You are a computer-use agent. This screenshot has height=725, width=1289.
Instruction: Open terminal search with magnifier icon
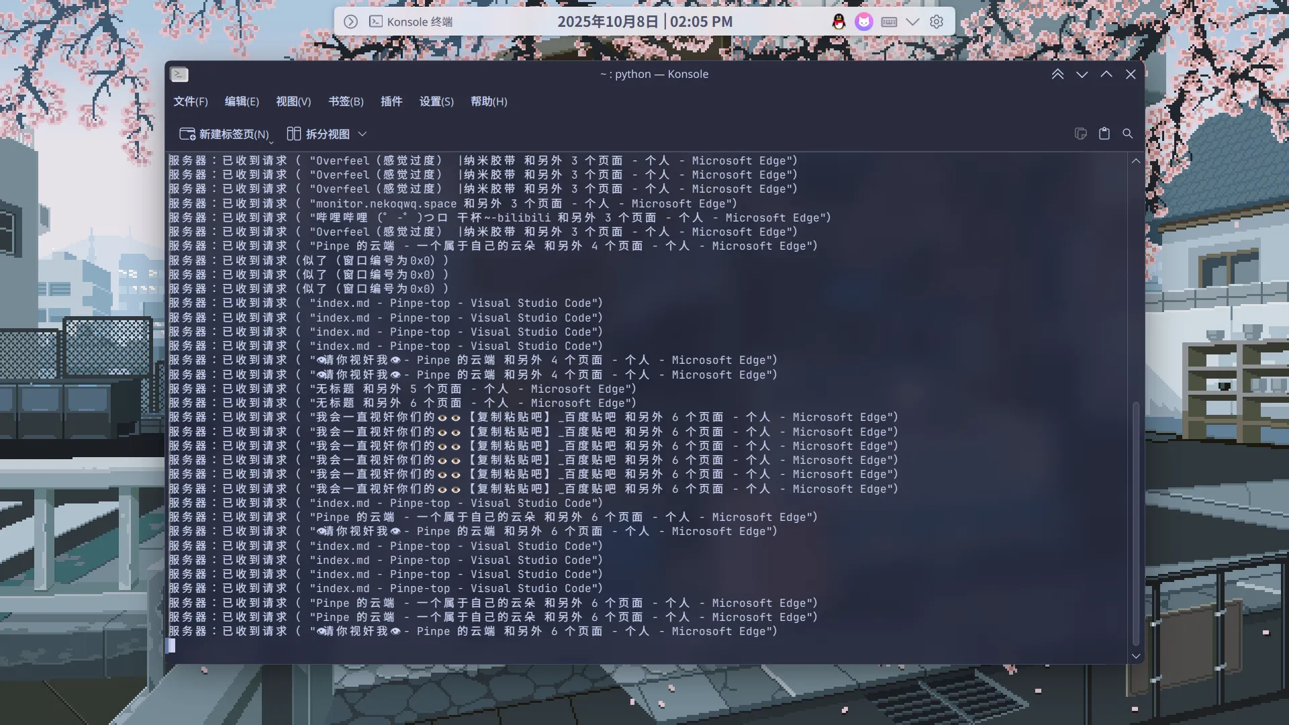(x=1128, y=134)
